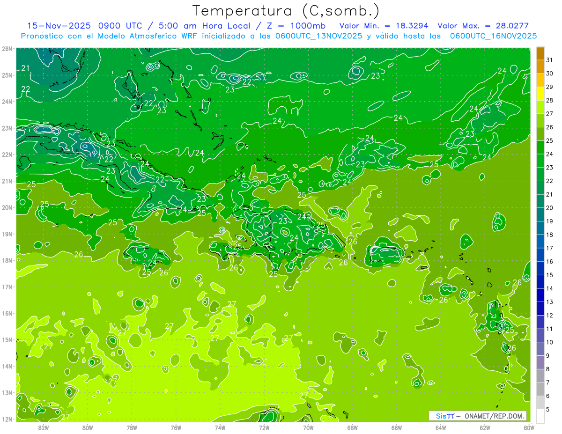This screenshot has width=562, height=434.
Task: Click the 66W longitude label
Action: click(397, 427)
